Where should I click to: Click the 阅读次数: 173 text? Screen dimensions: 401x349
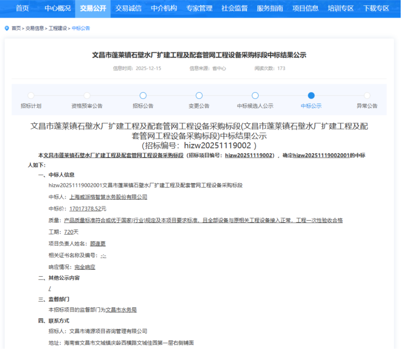click(x=270, y=69)
